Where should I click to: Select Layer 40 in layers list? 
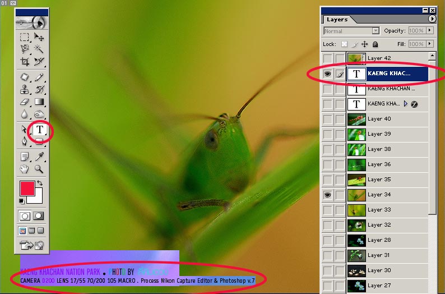[x=387, y=119]
